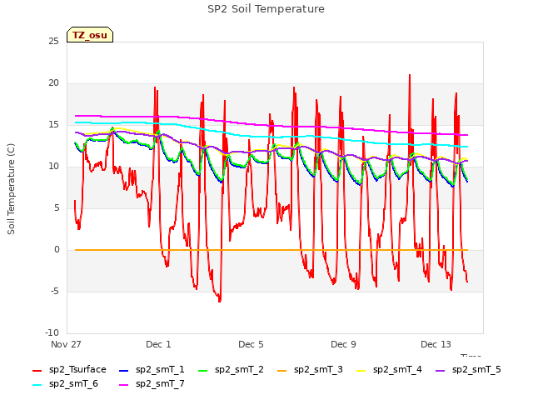Image resolution: width=533 pixels, height=400 pixels.
Task: Click the 25 y-axis tick label
Action: pyautogui.click(x=53, y=42)
